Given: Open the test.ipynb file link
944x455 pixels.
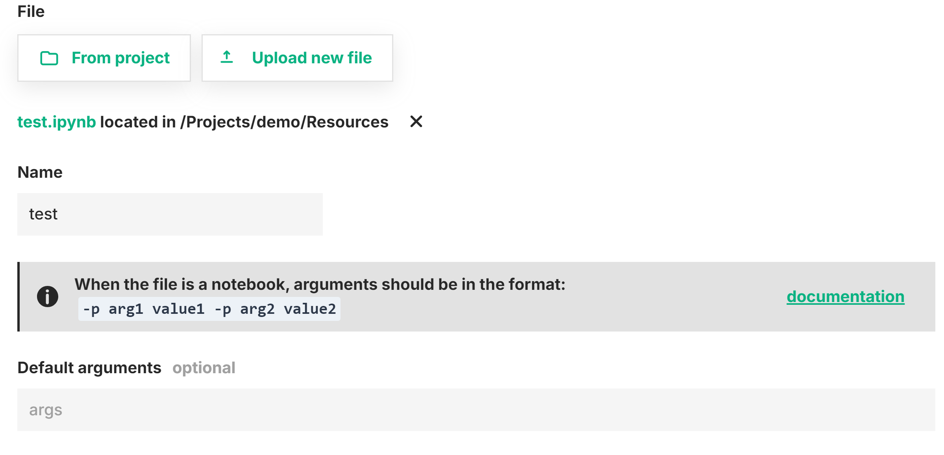Looking at the screenshot, I should [x=56, y=122].
